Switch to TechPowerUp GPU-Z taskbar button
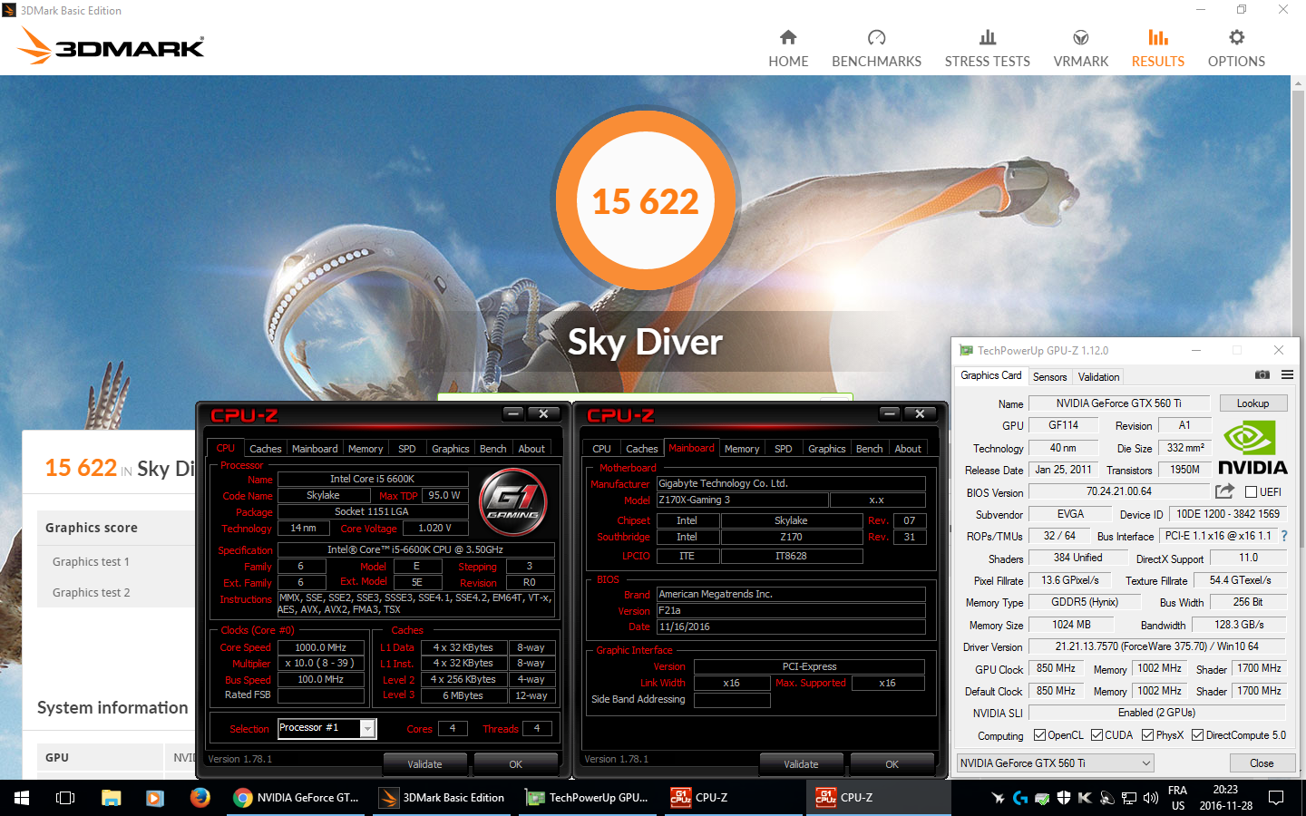 [x=588, y=798]
